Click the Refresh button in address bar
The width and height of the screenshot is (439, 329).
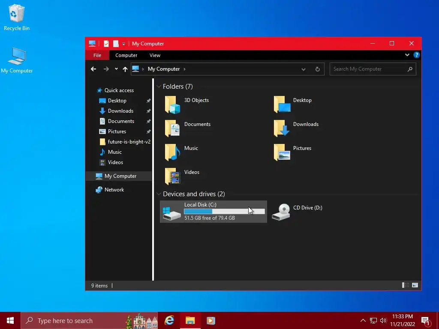coord(318,69)
